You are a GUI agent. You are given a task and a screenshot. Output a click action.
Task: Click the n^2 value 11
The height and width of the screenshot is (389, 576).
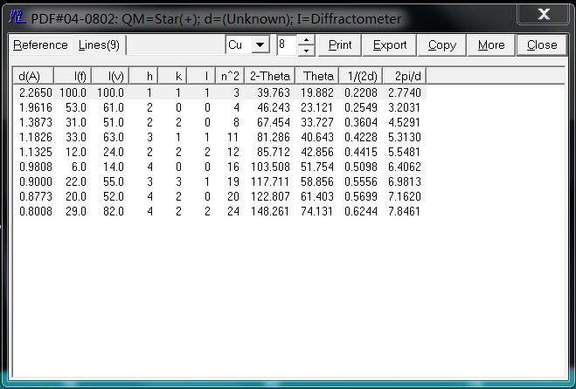tap(232, 137)
